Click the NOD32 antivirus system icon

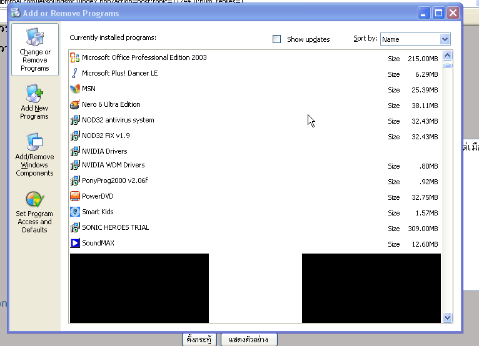click(75, 120)
